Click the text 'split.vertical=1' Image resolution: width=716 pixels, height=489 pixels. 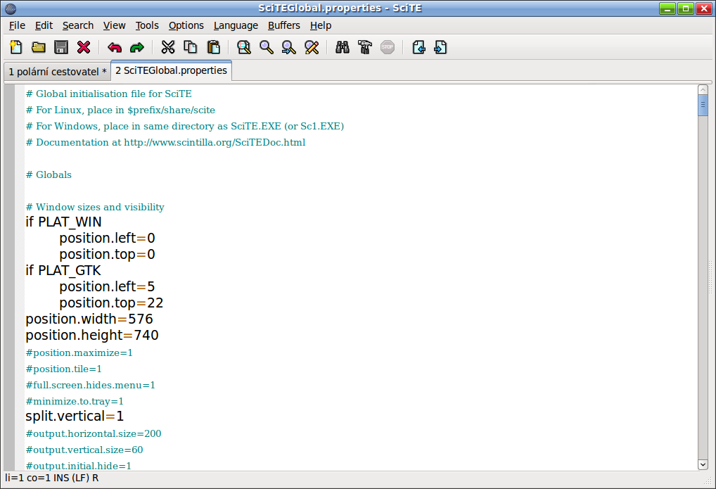[x=75, y=417]
